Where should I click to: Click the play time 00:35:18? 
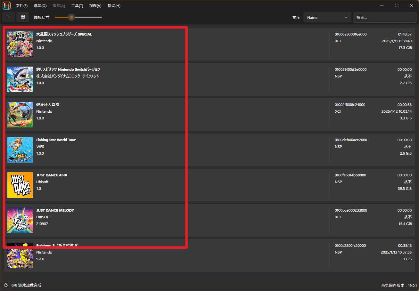click(405, 246)
